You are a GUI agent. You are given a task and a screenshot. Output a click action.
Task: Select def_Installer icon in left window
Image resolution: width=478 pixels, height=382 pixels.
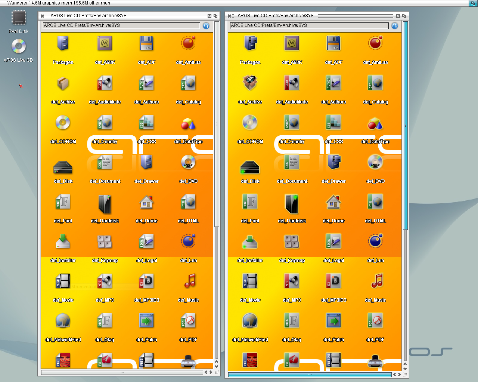click(63, 241)
